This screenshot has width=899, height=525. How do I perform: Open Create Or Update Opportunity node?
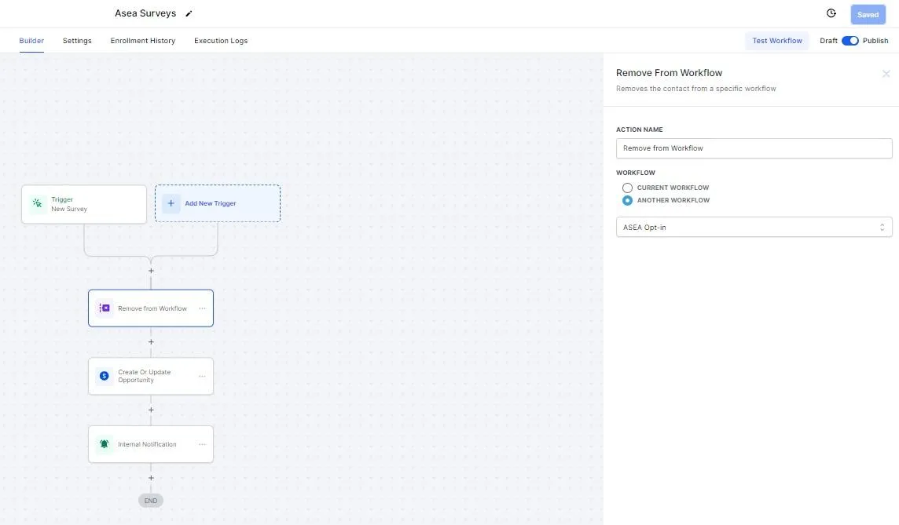151,376
